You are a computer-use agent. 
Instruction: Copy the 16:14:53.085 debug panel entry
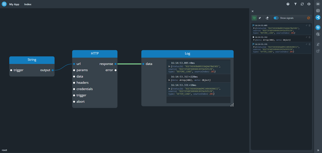[310, 25]
